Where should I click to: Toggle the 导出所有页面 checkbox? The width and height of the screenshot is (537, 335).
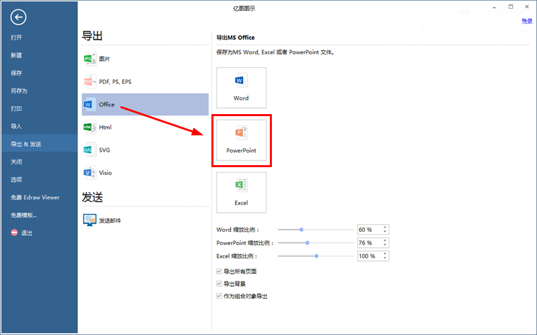coord(219,271)
